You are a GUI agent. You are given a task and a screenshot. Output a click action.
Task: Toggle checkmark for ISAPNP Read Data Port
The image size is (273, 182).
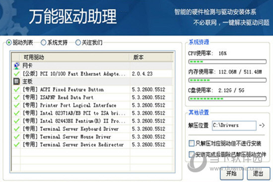point(16,97)
